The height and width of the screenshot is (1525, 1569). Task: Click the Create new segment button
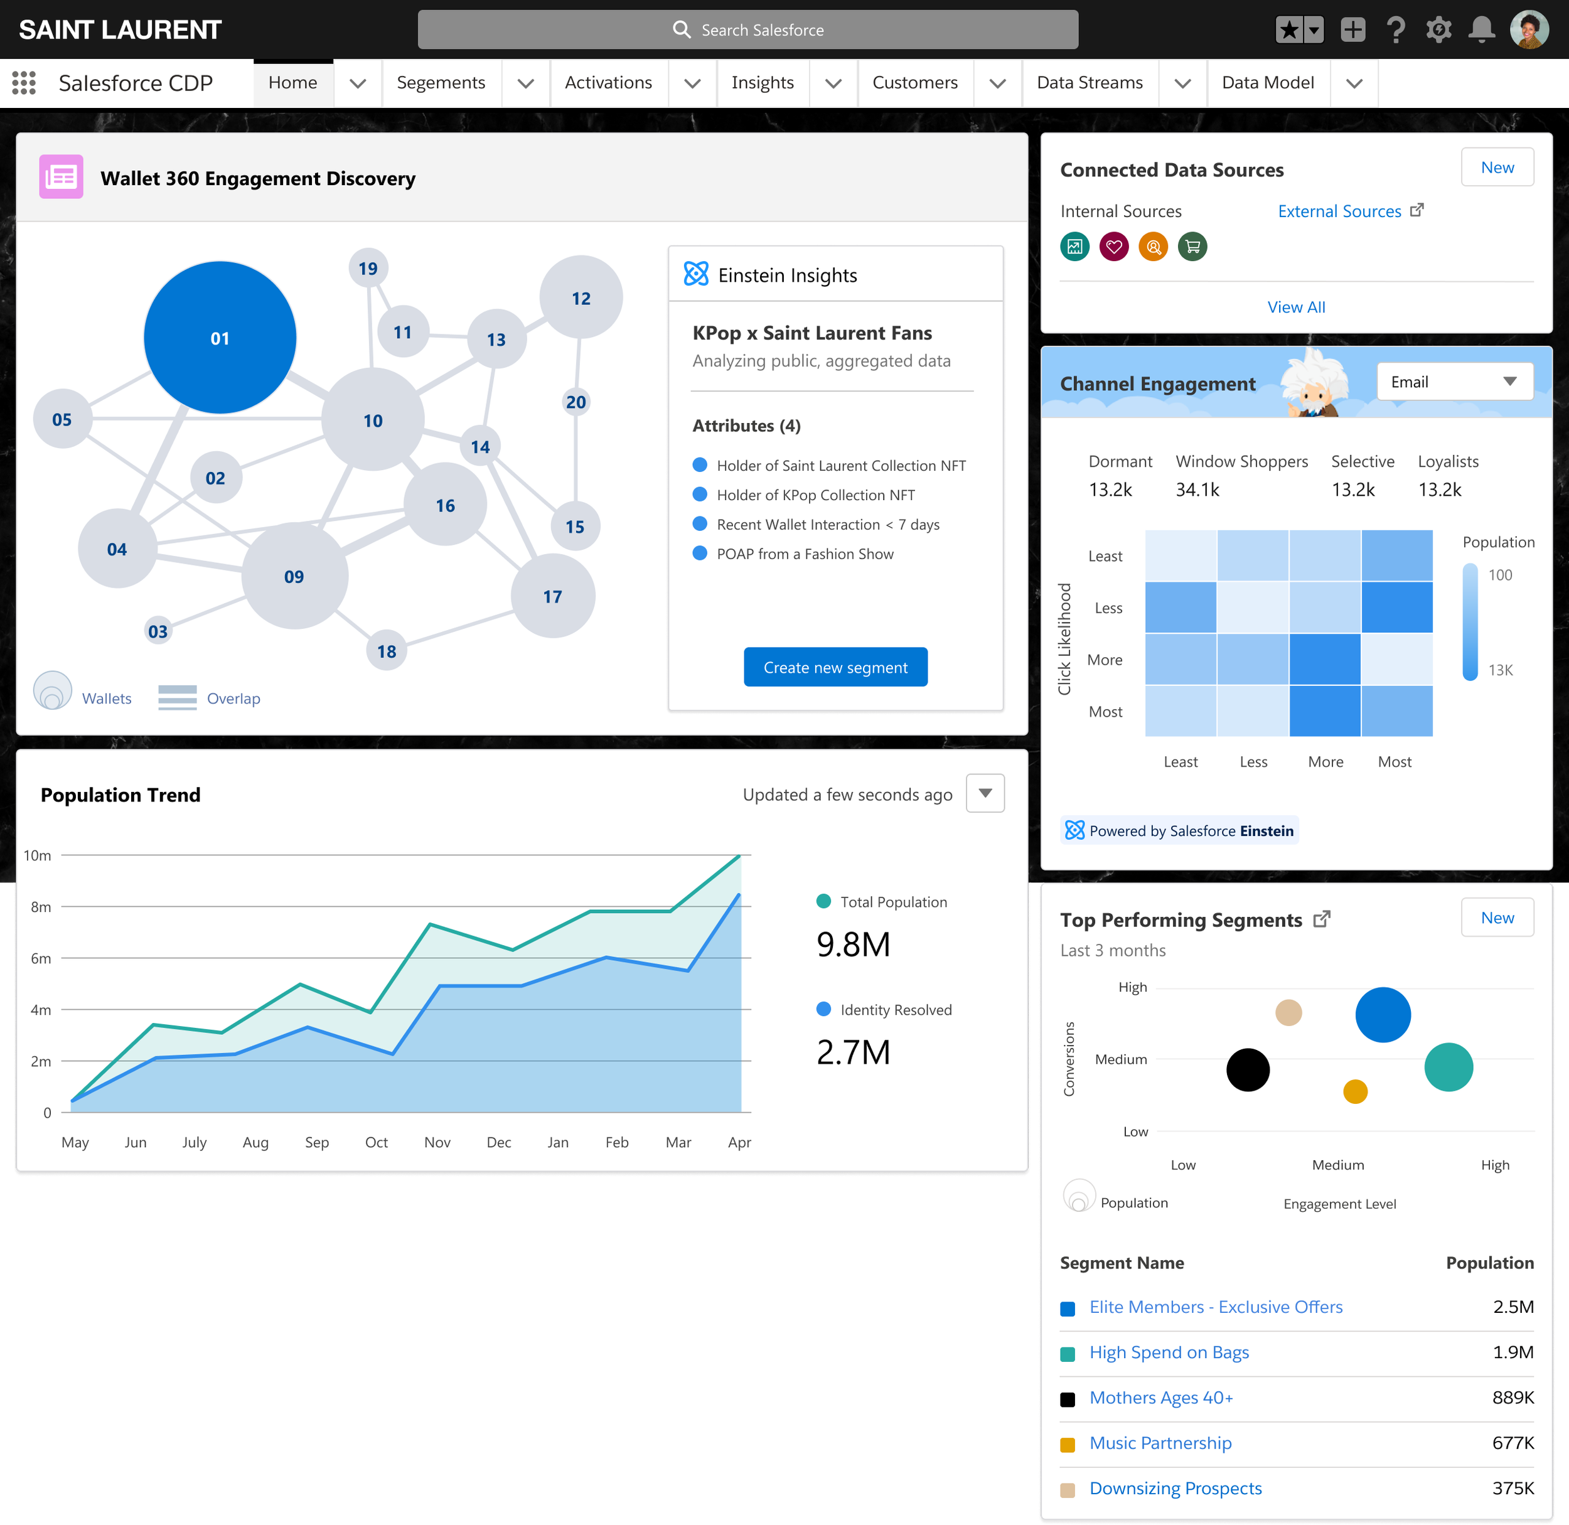tap(835, 666)
